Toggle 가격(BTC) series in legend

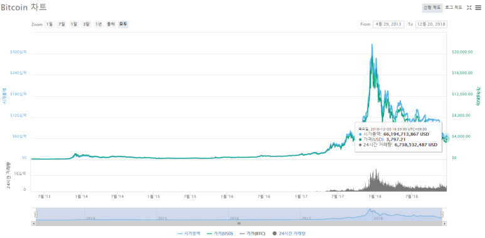[252, 234]
